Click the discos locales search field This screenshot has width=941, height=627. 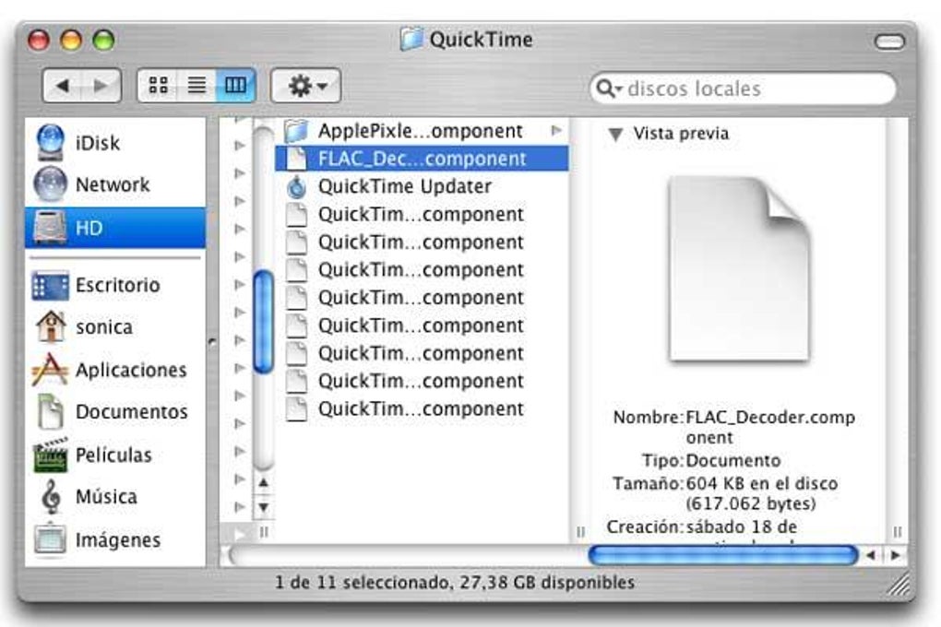pos(743,89)
